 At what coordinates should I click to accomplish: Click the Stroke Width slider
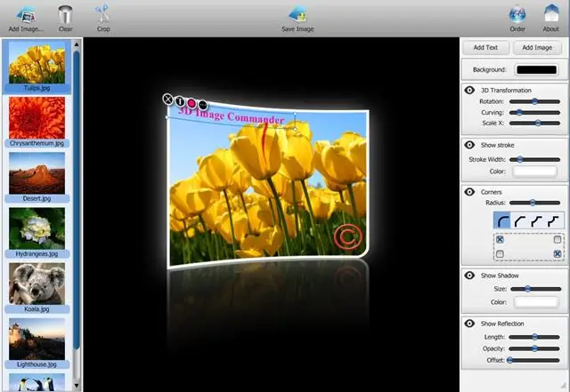(534, 159)
